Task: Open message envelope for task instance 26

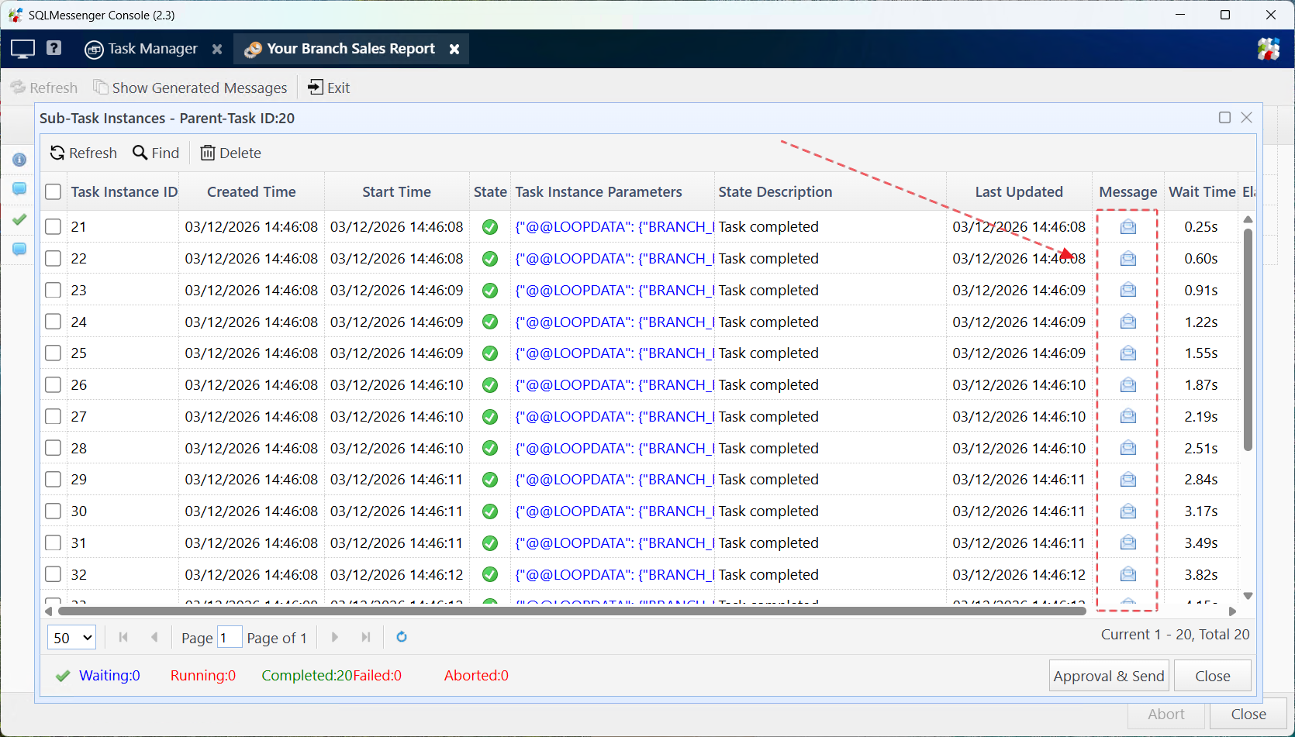Action: point(1128,385)
